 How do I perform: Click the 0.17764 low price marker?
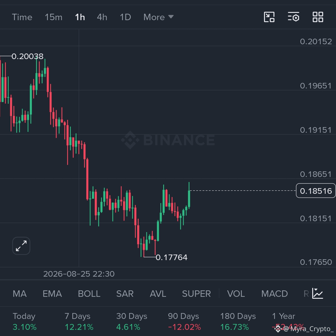pos(171,257)
